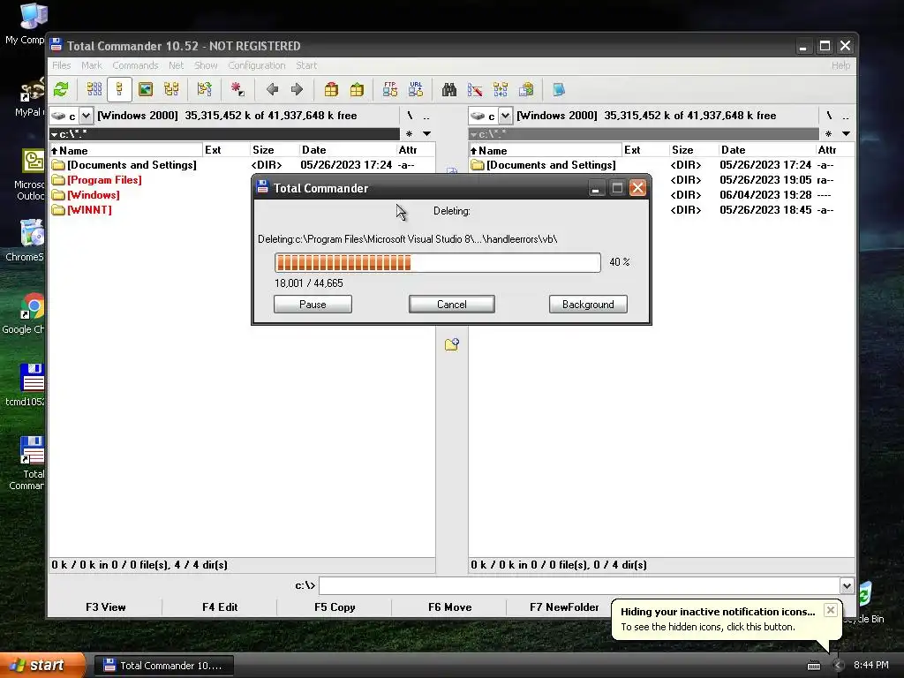Send the deletion to Background

click(588, 305)
